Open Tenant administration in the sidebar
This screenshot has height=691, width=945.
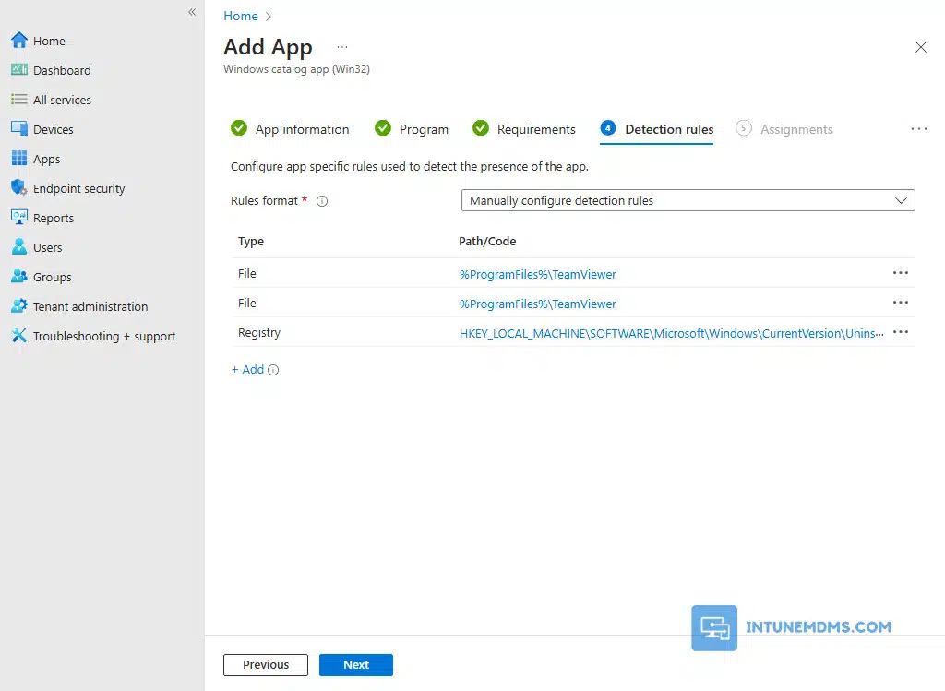[x=90, y=306]
